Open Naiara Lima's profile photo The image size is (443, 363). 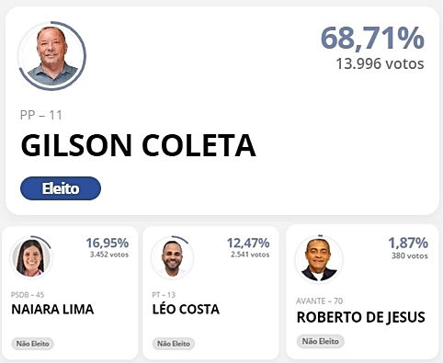pos(31,257)
